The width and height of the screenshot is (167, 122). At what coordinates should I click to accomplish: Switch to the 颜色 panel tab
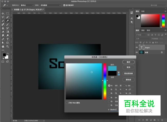(x=137, y=11)
